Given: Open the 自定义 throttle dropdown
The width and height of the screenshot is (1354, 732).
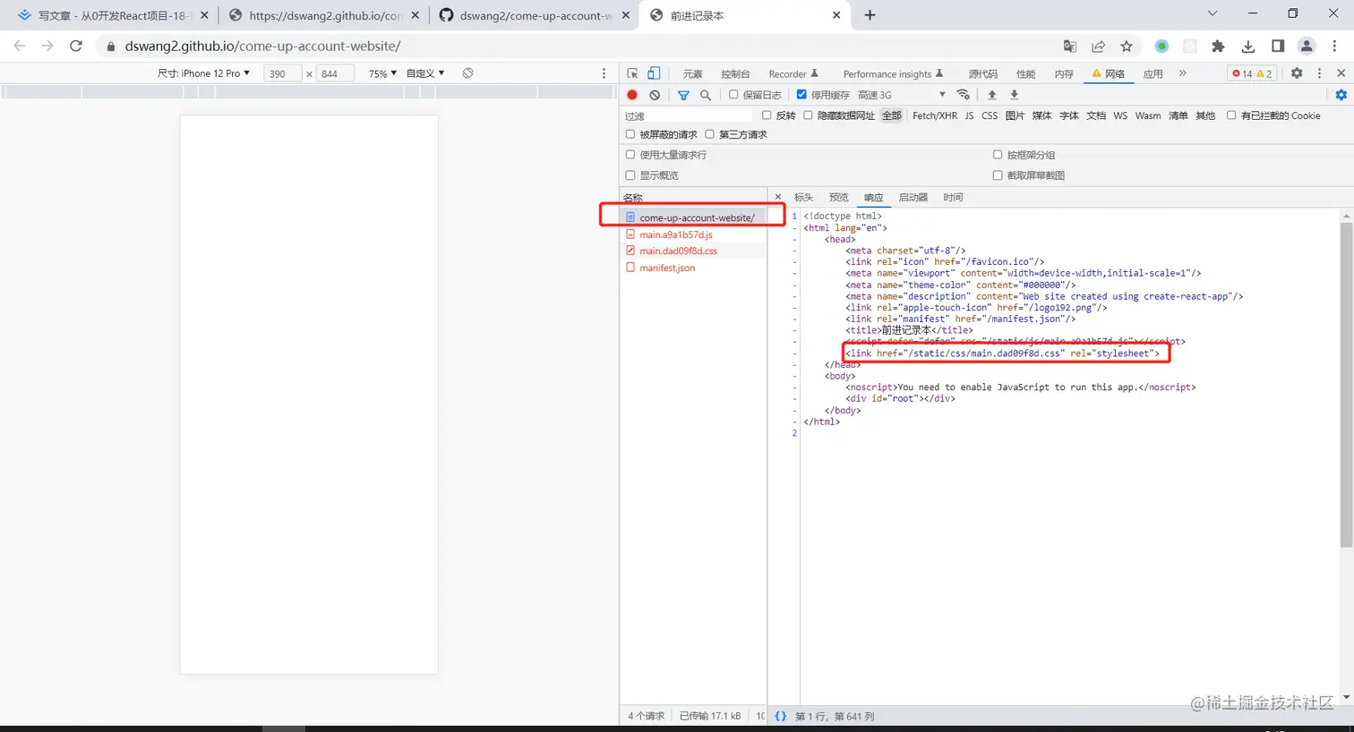Looking at the screenshot, I should [425, 73].
